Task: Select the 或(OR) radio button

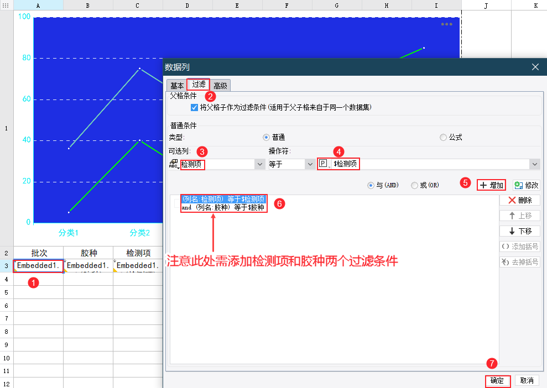Action: (414, 186)
